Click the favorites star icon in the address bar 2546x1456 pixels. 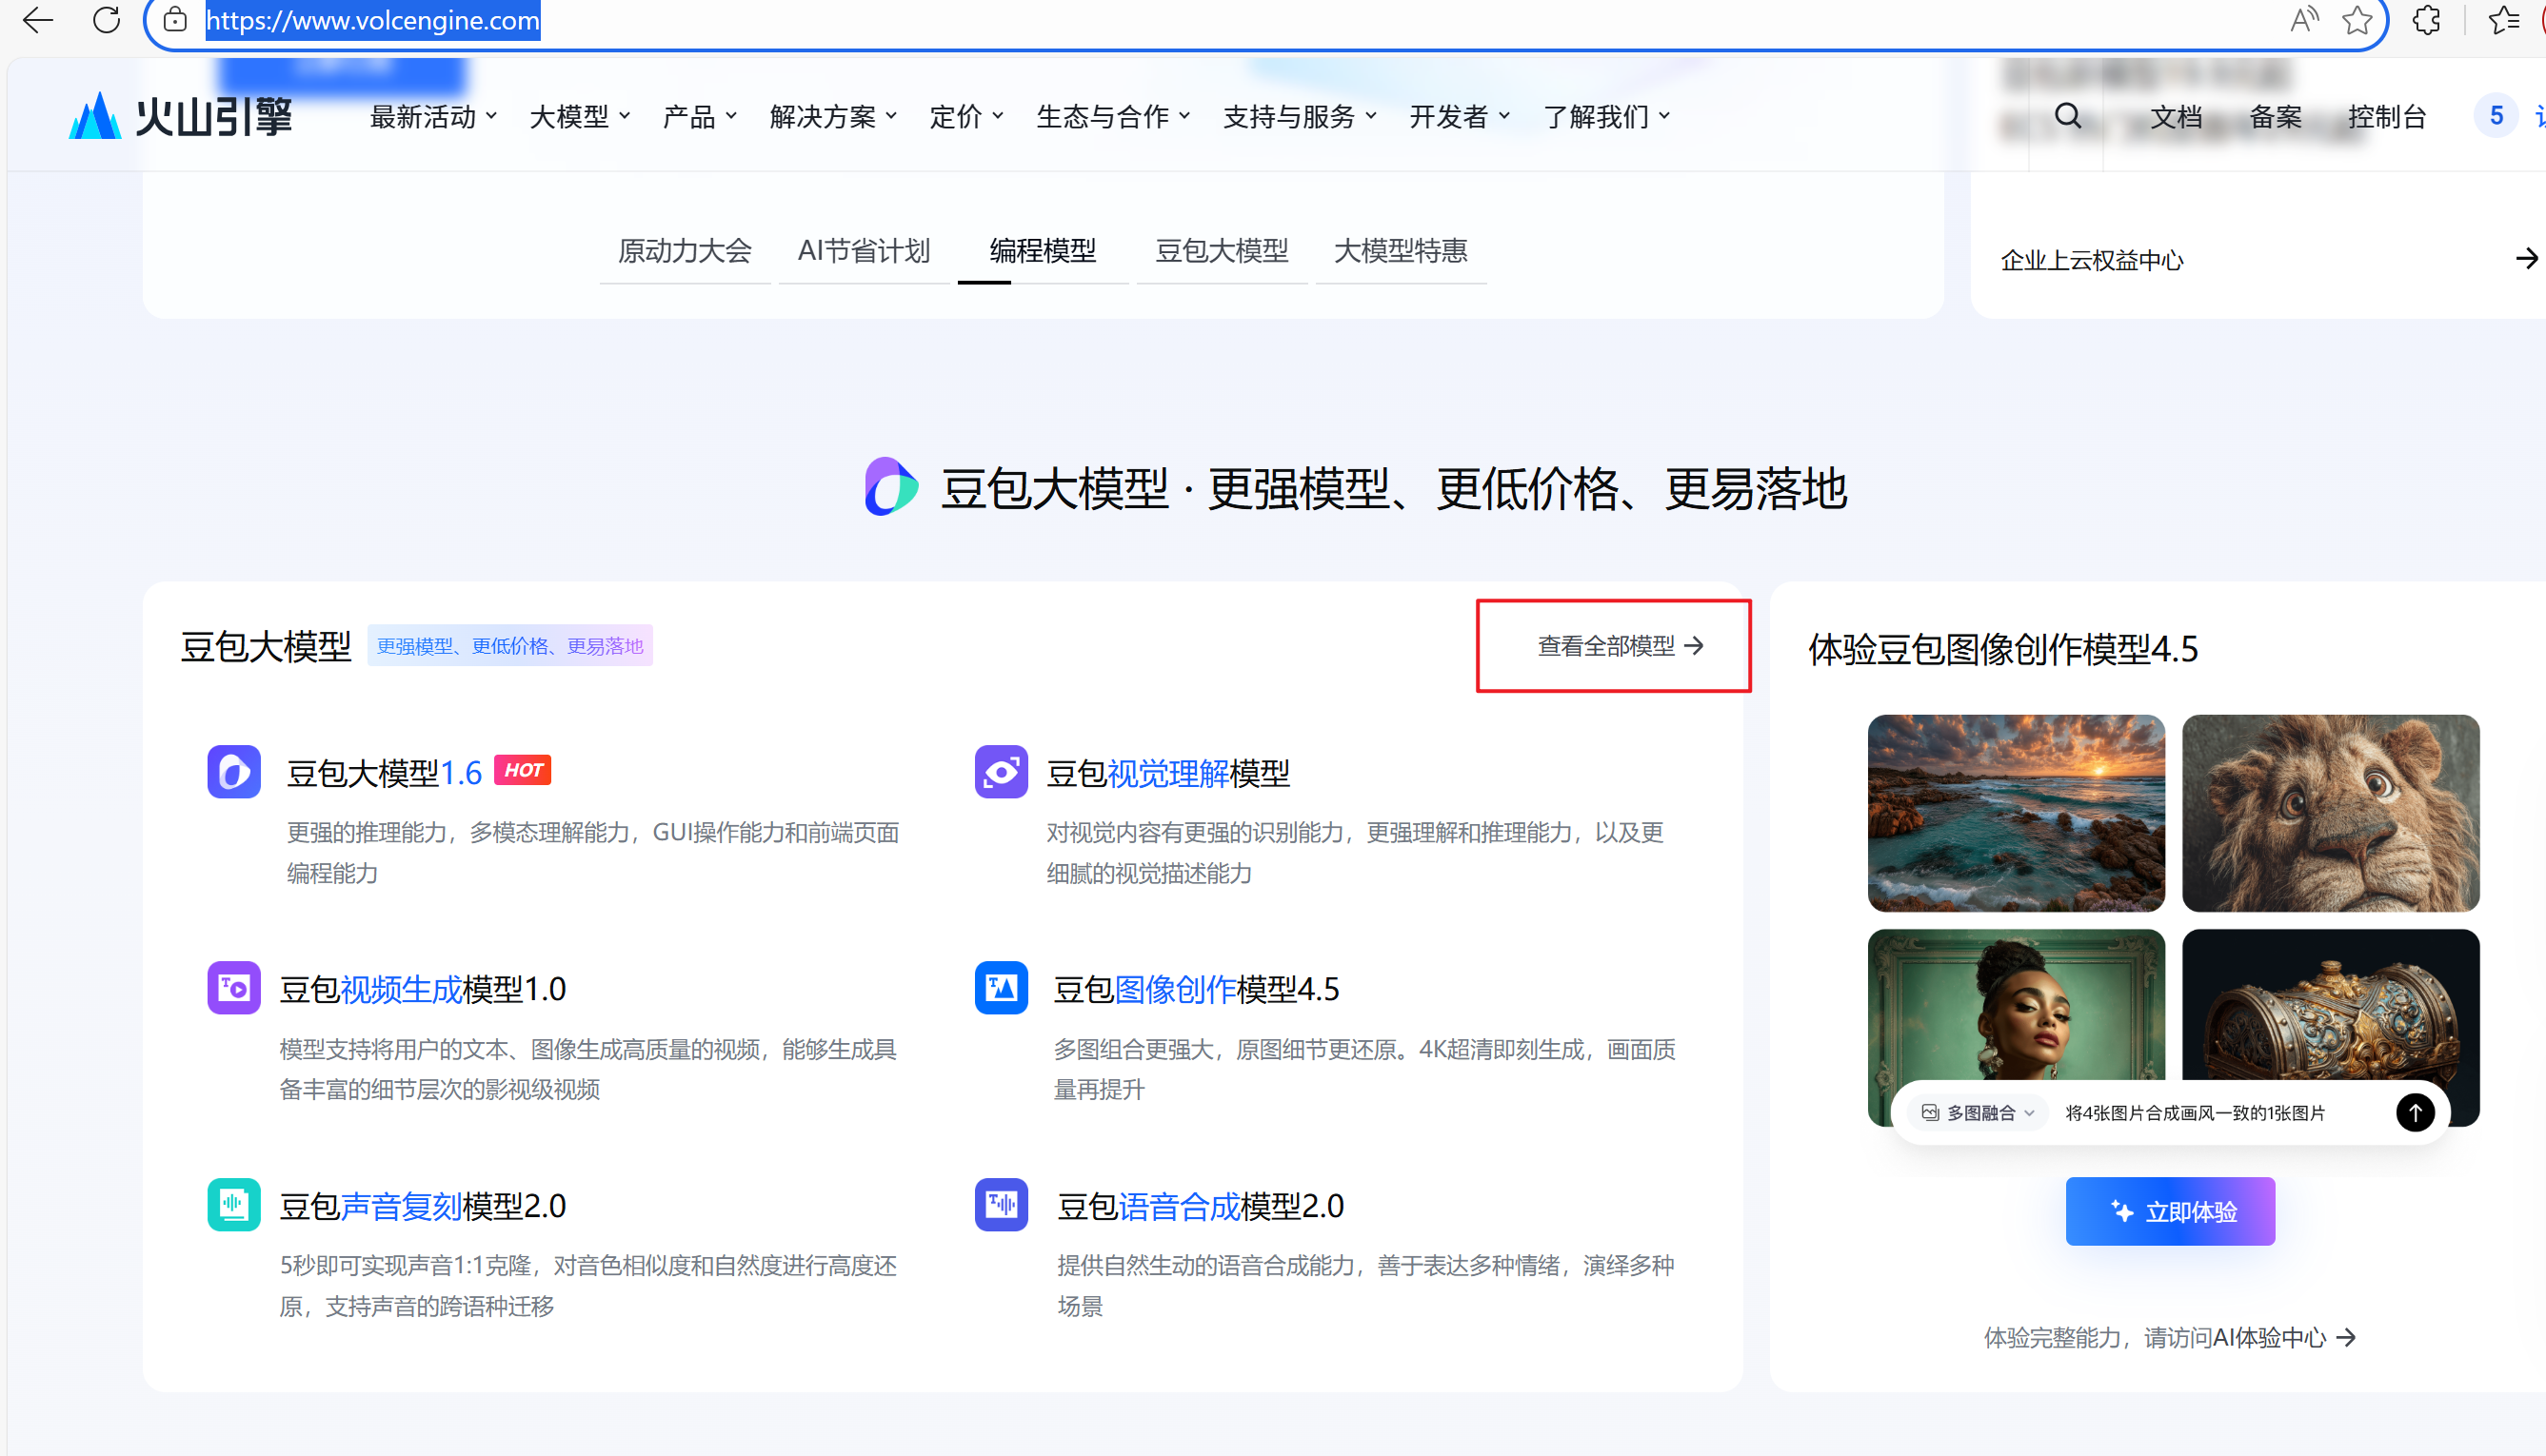2357,20
